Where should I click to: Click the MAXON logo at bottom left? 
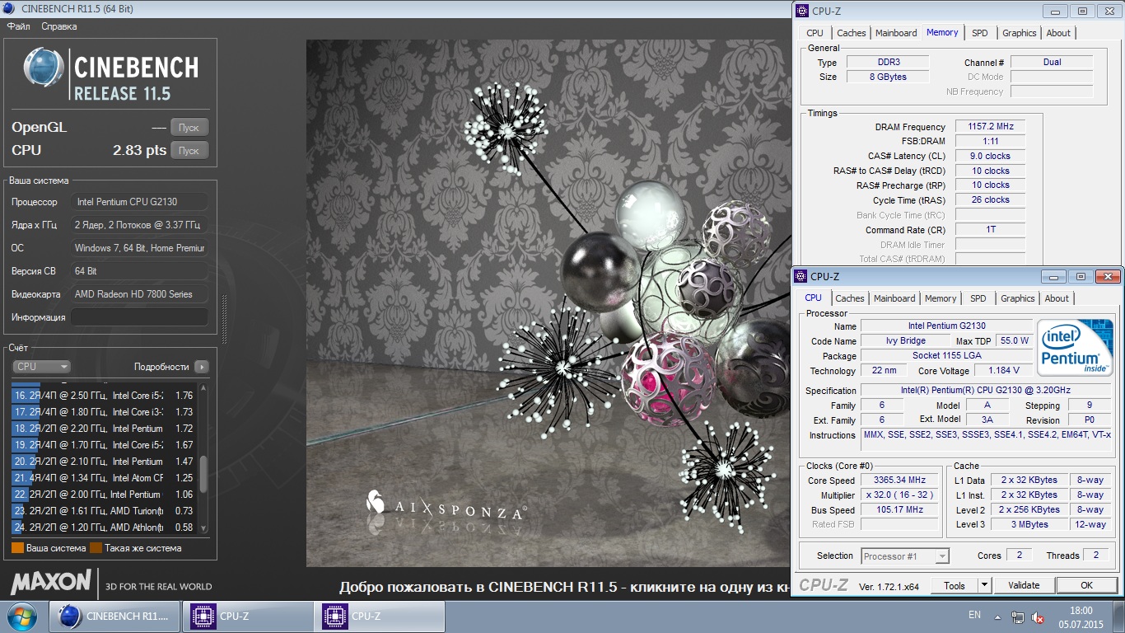pyautogui.click(x=50, y=582)
